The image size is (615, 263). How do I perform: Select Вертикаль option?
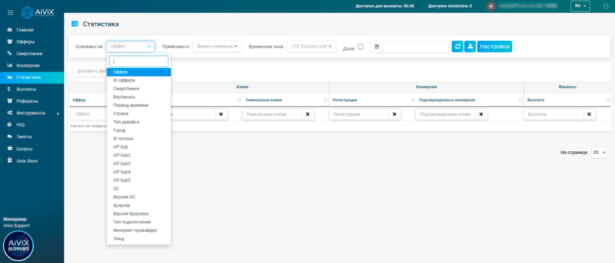point(139,97)
